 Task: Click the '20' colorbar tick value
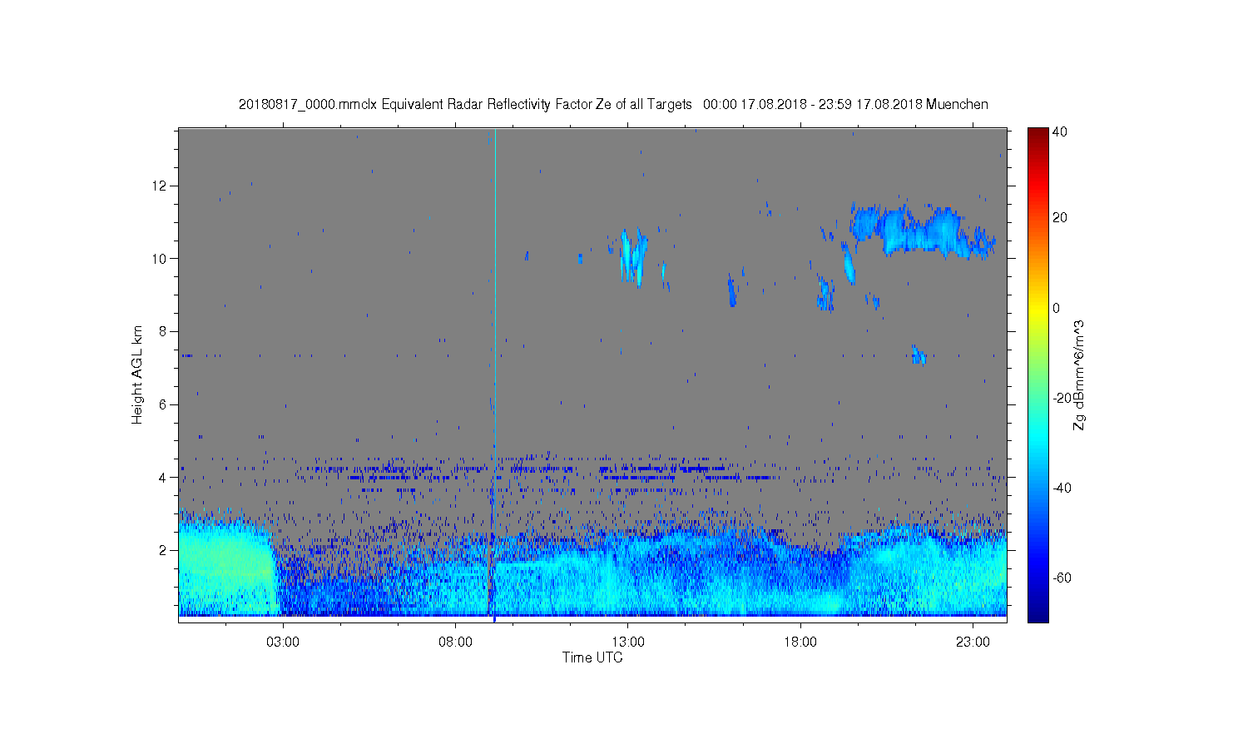tap(1059, 217)
